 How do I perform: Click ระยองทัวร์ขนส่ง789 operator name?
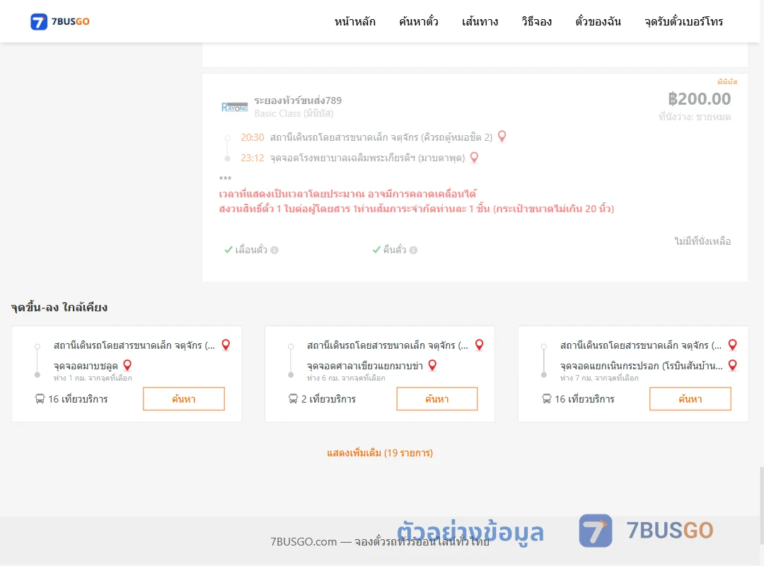pyautogui.click(x=298, y=100)
